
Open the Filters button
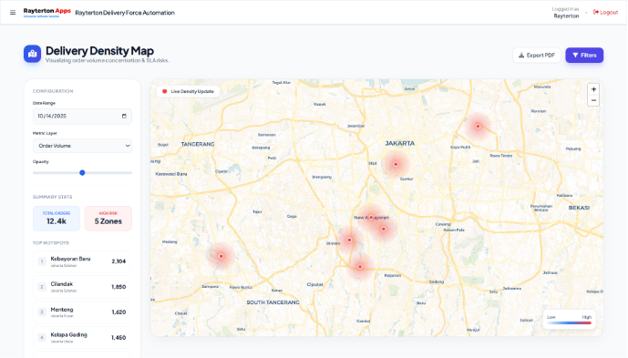point(584,56)
